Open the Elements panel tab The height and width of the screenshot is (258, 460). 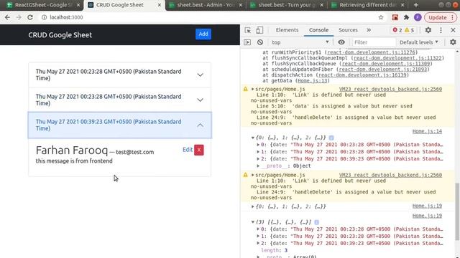tap(287, 30)
